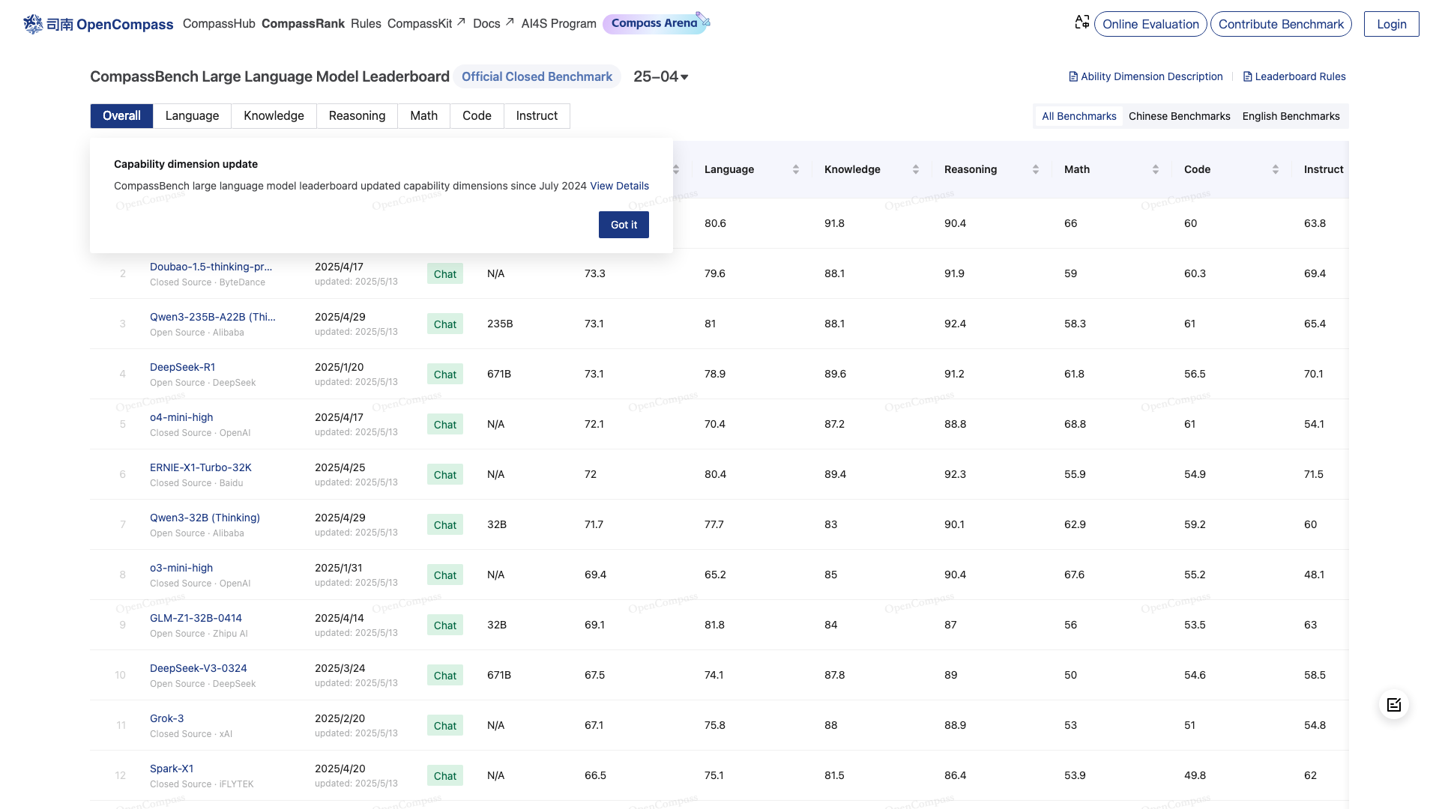Click the OpenCompass logo

(98, 24)
